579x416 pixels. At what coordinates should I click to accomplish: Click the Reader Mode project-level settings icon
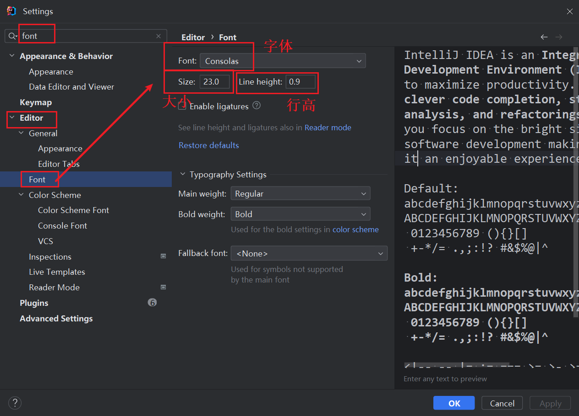coord(163,287)
